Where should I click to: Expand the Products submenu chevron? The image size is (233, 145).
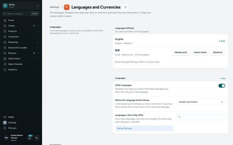[38, 31]
